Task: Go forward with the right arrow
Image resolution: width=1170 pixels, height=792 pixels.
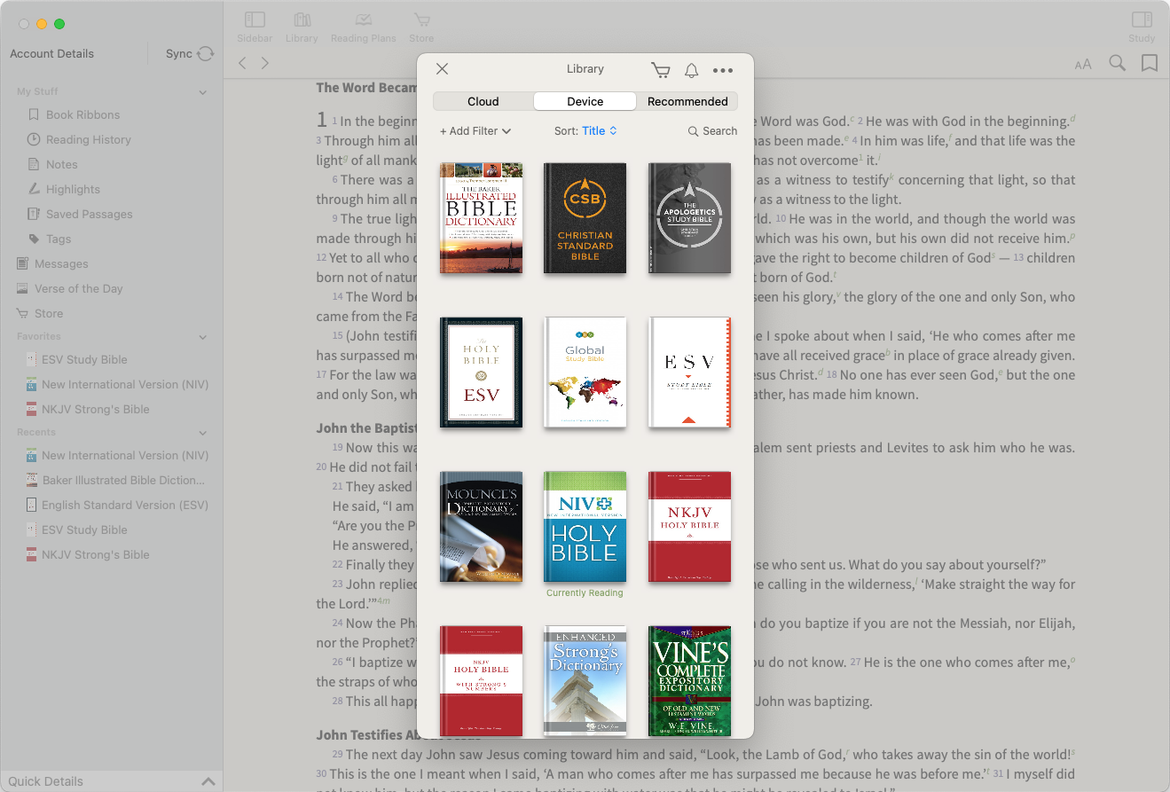Action: [264, 63]
